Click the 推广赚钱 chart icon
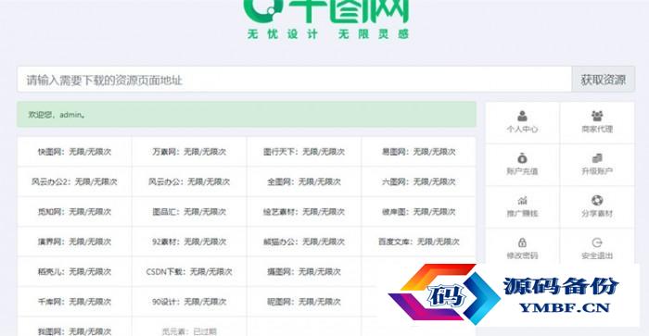The height and width of the screenshot is (336, 649). coord(522,201)
